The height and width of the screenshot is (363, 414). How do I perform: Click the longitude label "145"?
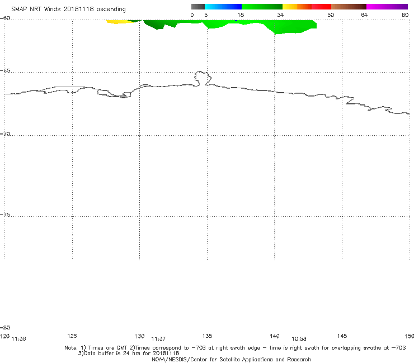[342, 336]
